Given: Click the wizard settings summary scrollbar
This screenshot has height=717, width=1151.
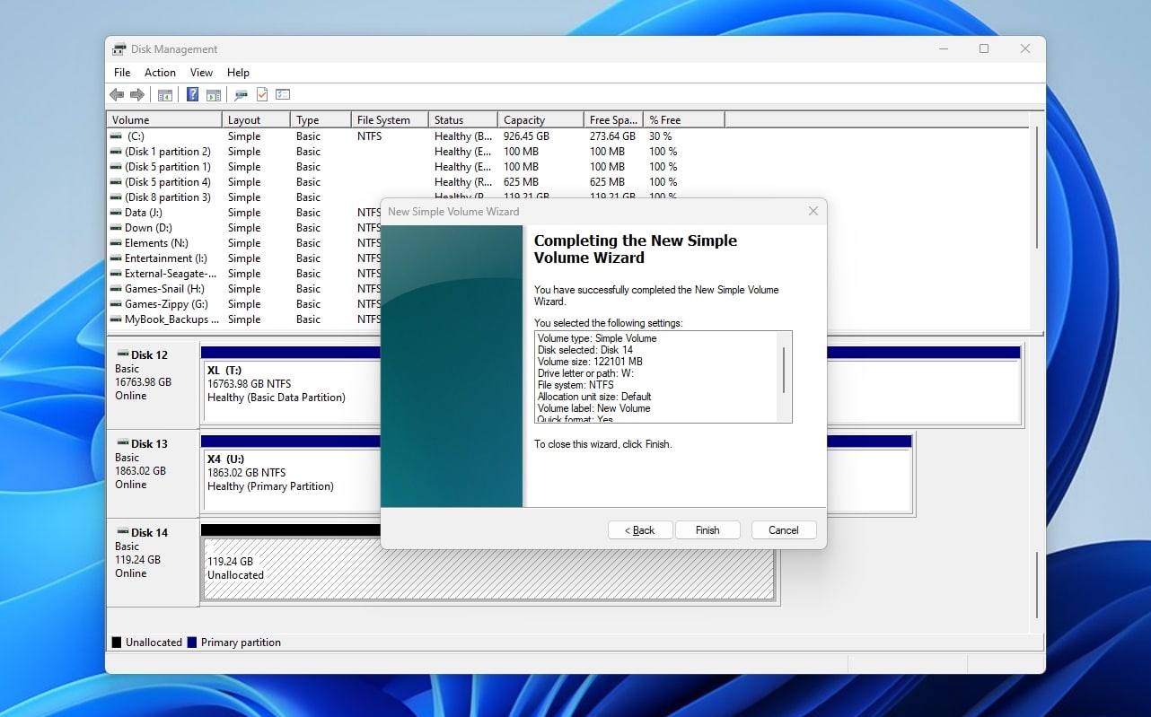Looking at the screenshot, I should pos(784,371).
